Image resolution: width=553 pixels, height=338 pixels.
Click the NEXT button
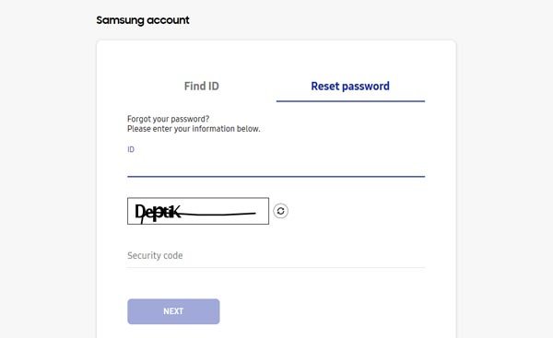(173, 311)
